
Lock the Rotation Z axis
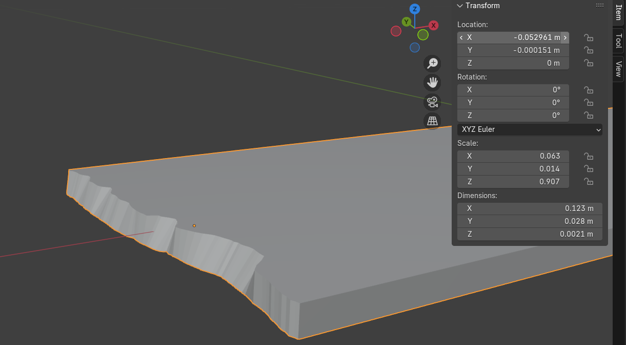[589, 116]
